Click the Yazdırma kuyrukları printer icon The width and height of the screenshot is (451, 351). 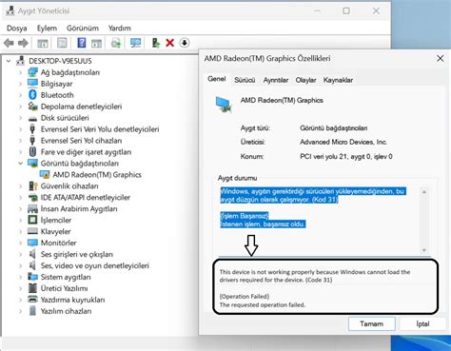[x=32, y=300]
